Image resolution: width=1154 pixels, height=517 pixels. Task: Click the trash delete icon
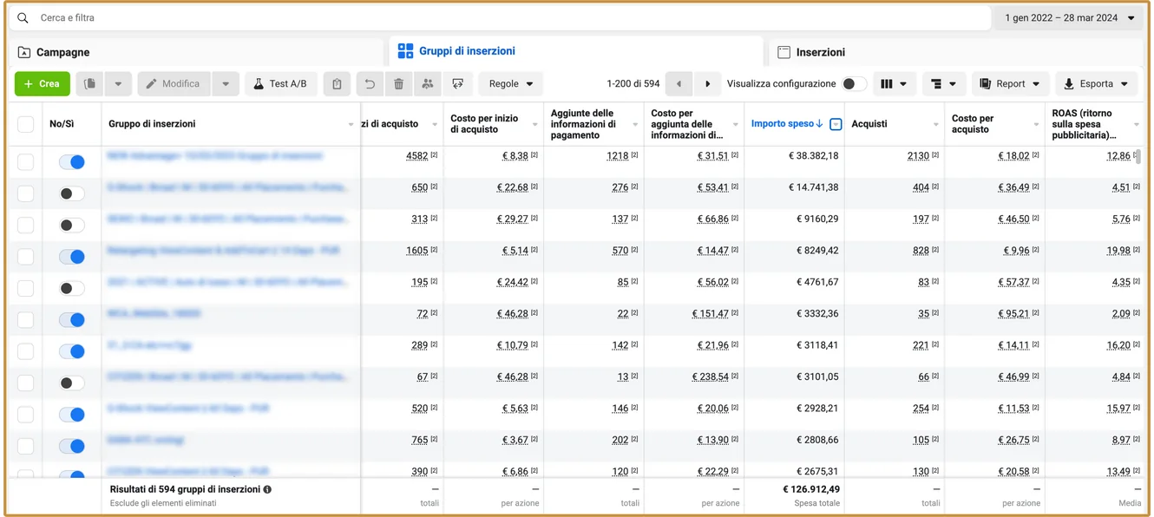pyautogui.click(x=398, y=84)
